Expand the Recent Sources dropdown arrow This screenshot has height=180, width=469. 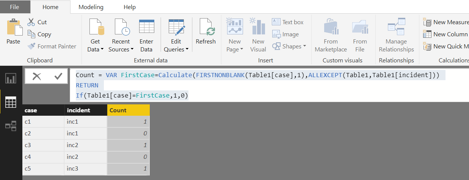[132, 50]
